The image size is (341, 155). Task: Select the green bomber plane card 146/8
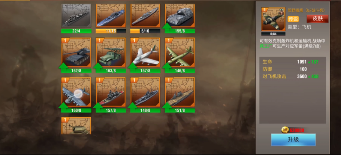coord(180,52)
